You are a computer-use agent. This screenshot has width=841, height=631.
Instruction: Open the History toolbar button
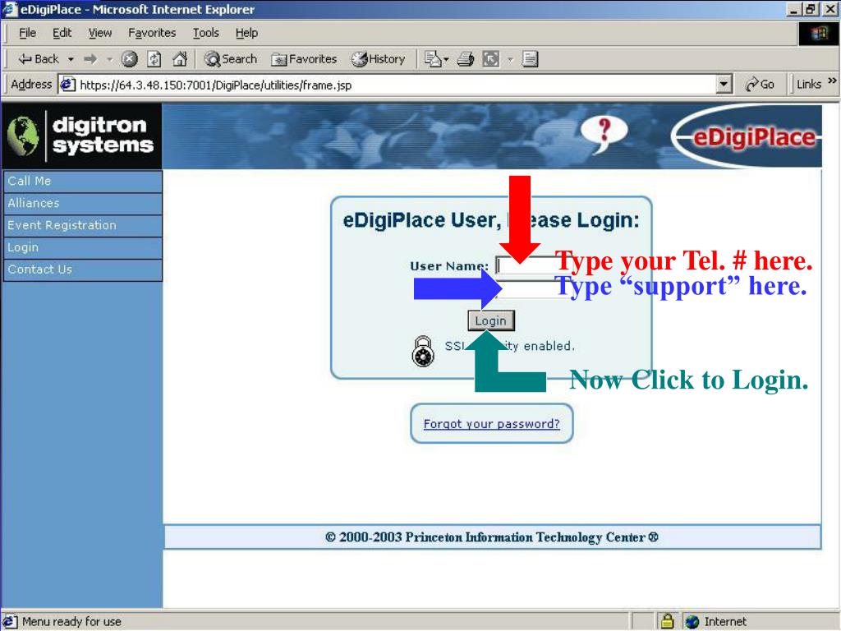coord(378,59)
